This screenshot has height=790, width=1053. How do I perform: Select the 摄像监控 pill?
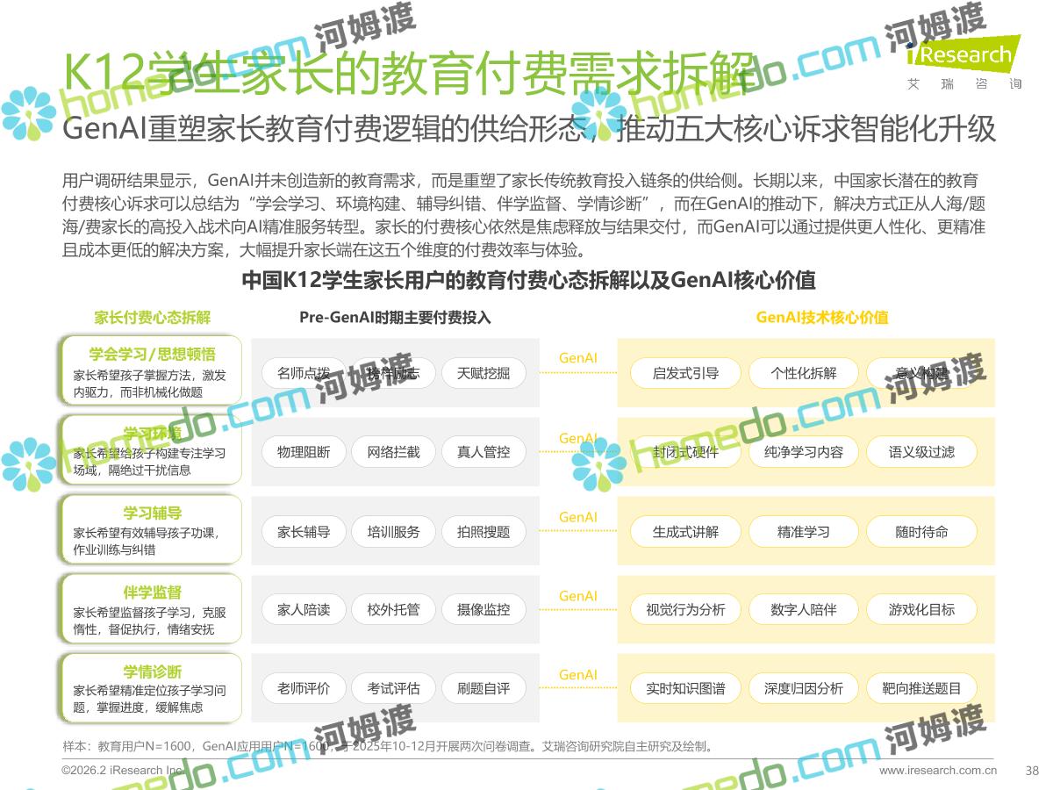click(483, 610)
